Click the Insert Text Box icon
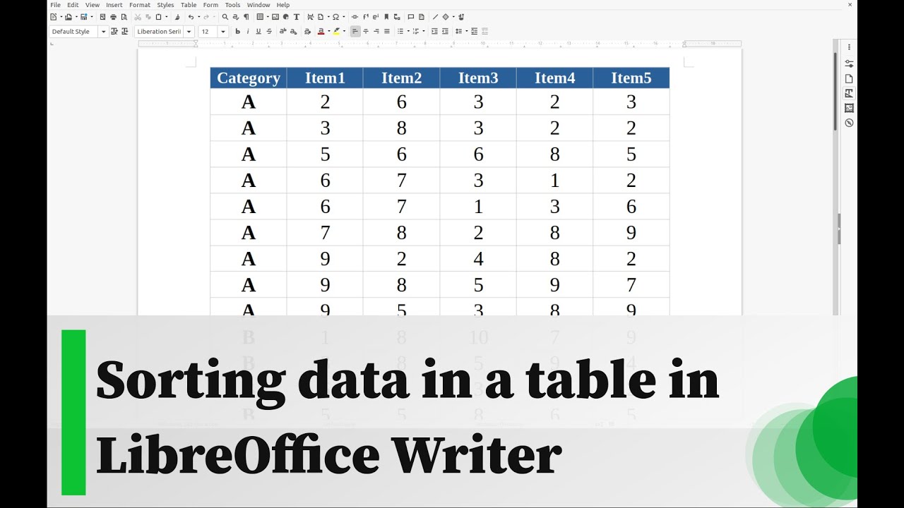The image size is (904, 508). point(297,17)
